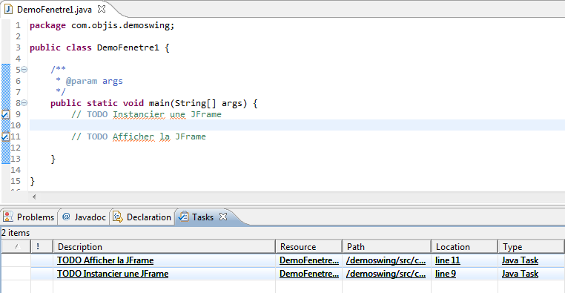Click '@param' in the Javadoc comment
The image size is (565, 293).
tap(82, 81)
